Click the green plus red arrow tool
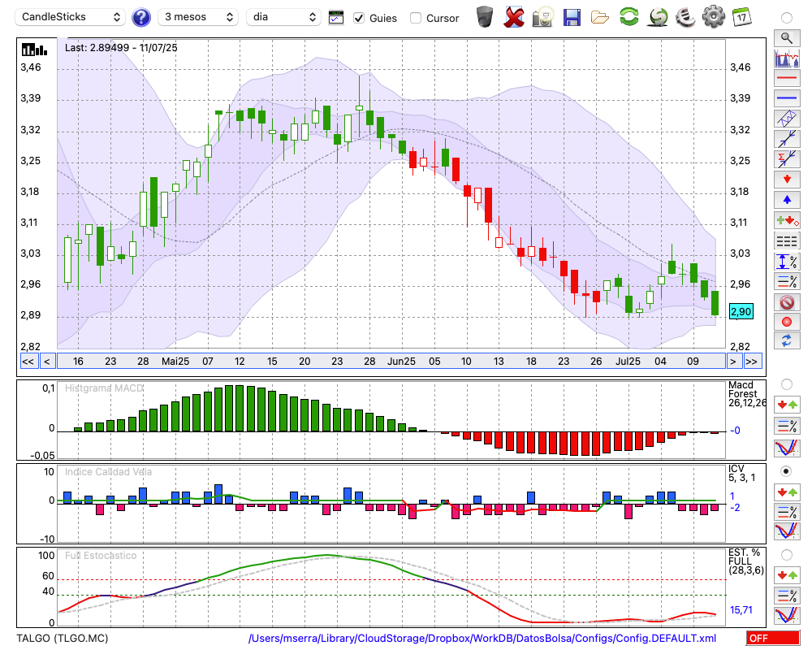 click(787, 220)
